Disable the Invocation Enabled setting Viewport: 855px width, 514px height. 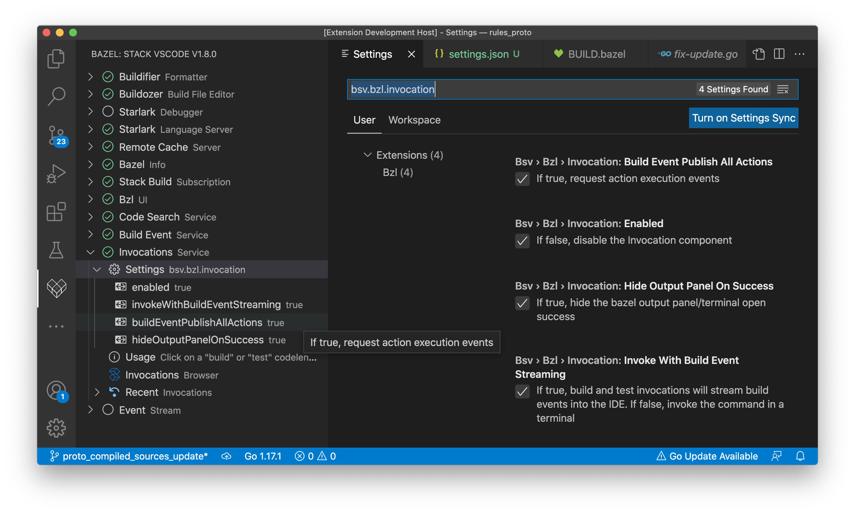(x=522, y=241)
